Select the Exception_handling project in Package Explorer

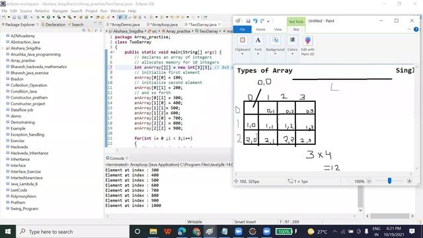click(x=27, y=135)
